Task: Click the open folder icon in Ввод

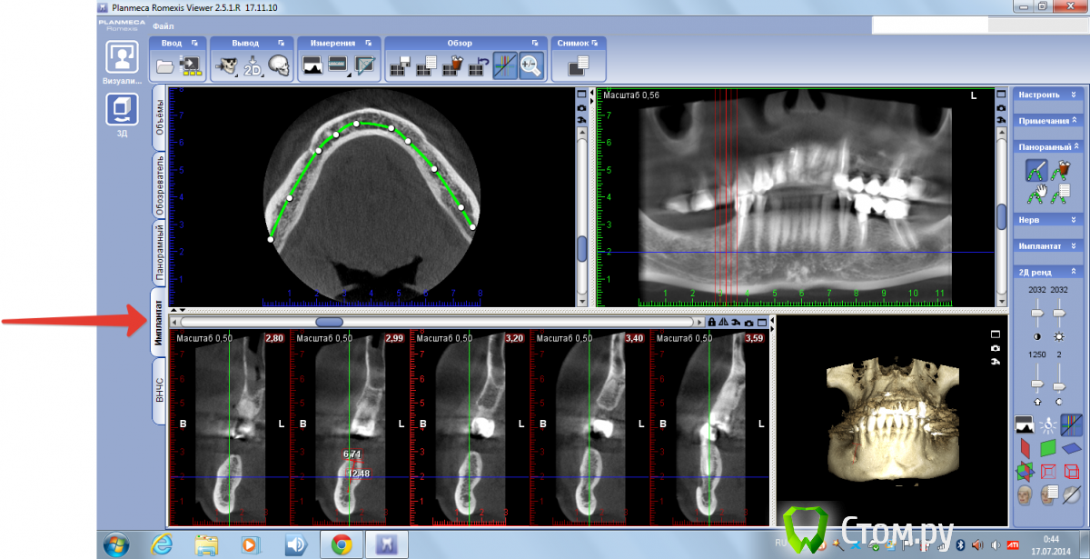Action: pos(164,65)
